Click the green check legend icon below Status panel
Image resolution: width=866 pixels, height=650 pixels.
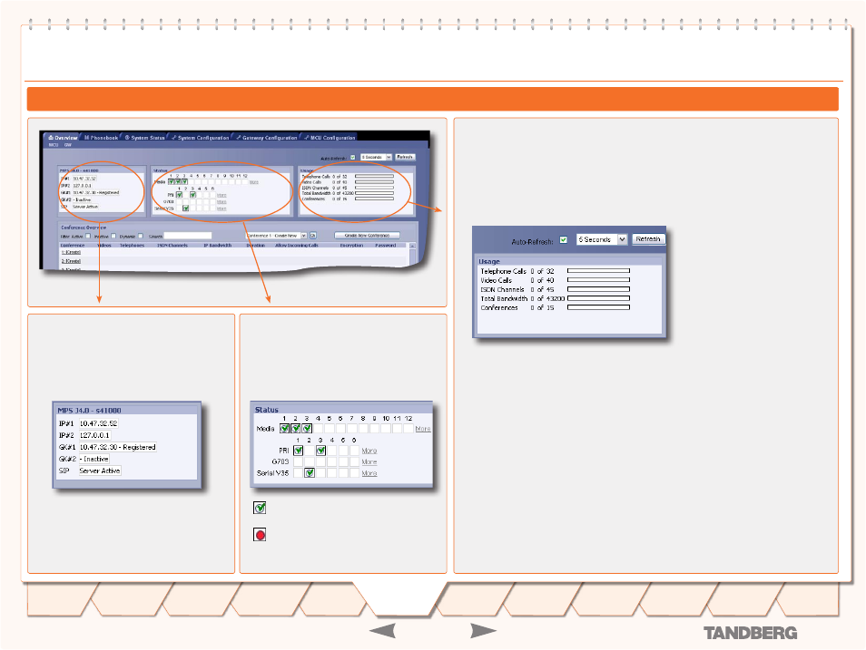260,508
